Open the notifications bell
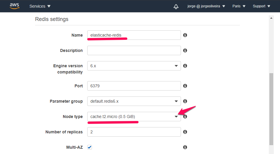The height and width of the screenshot is (154, 280). click(176, 6)
